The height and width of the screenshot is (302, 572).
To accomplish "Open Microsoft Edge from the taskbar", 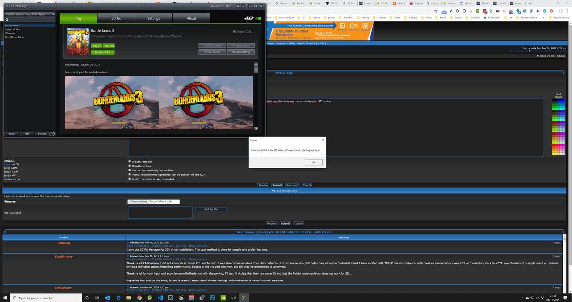I will [x=118, y=298].
